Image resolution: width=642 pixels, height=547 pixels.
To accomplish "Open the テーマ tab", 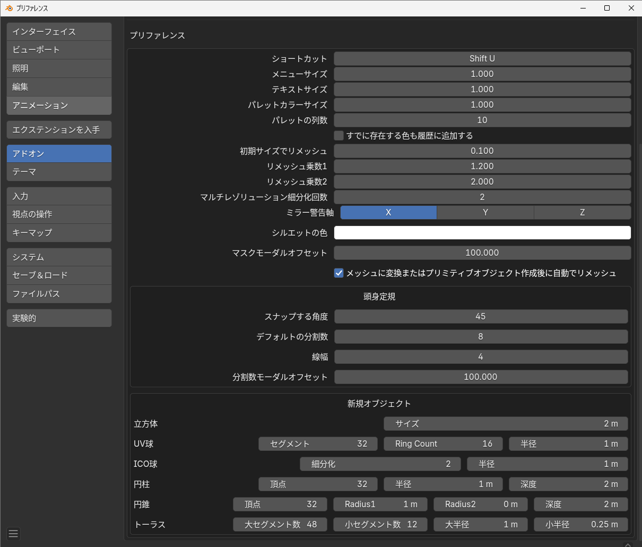I will point(59,172).
